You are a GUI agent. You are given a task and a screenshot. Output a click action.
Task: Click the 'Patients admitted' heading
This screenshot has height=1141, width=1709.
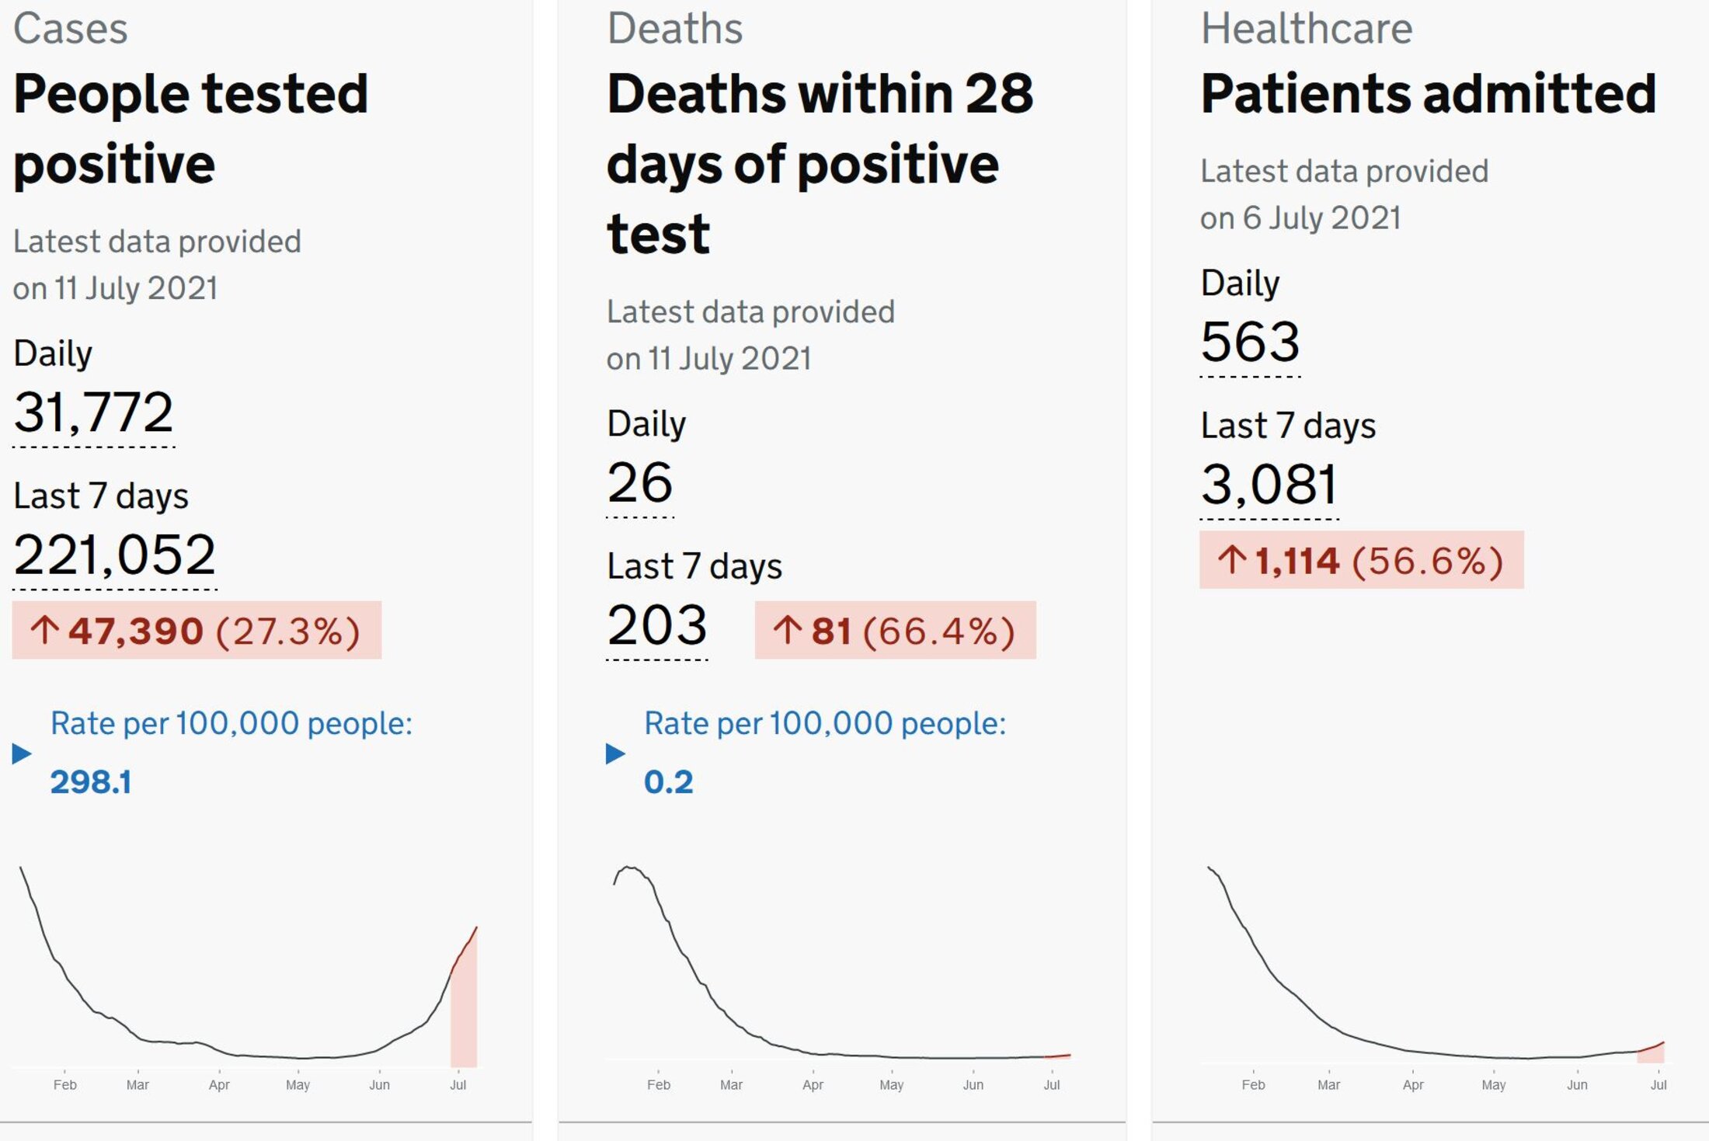click(1429, 93)
